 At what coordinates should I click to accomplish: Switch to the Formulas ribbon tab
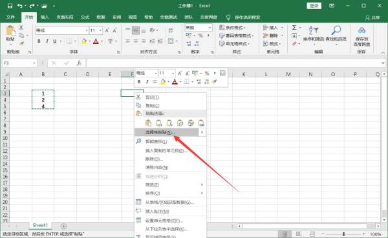tap(85, 17)
